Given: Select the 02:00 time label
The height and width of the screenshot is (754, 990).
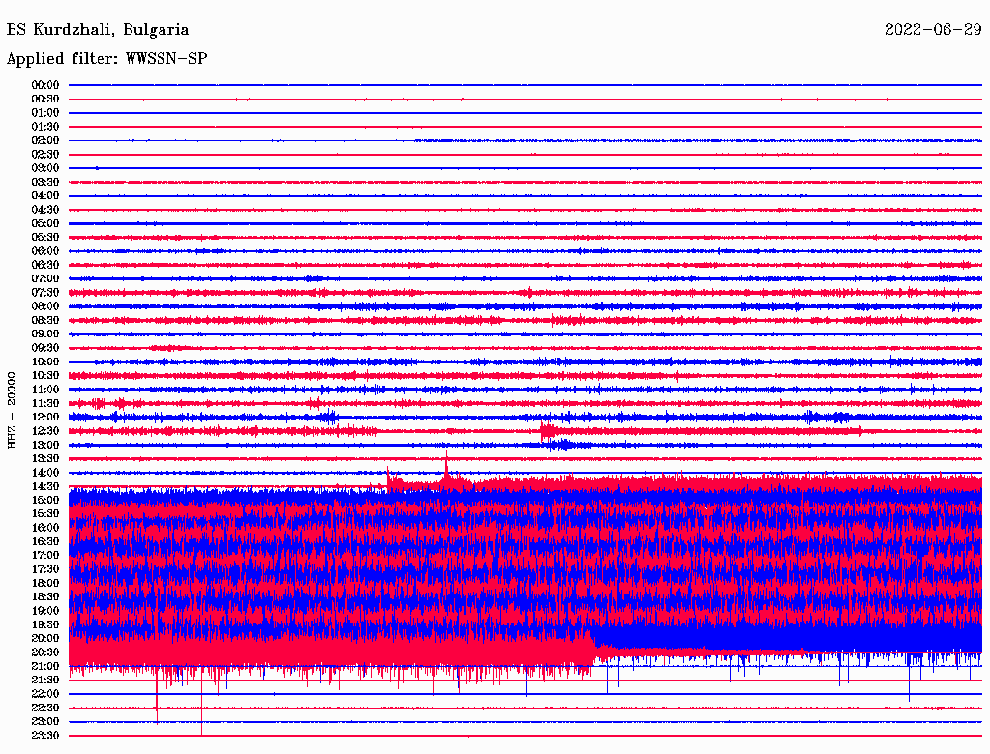Looking at the screenshot, I should pos(45,140).
